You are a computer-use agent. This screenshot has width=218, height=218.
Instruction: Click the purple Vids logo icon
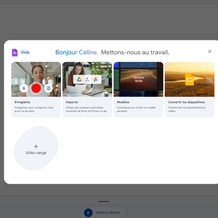click(x=15, y=53)
